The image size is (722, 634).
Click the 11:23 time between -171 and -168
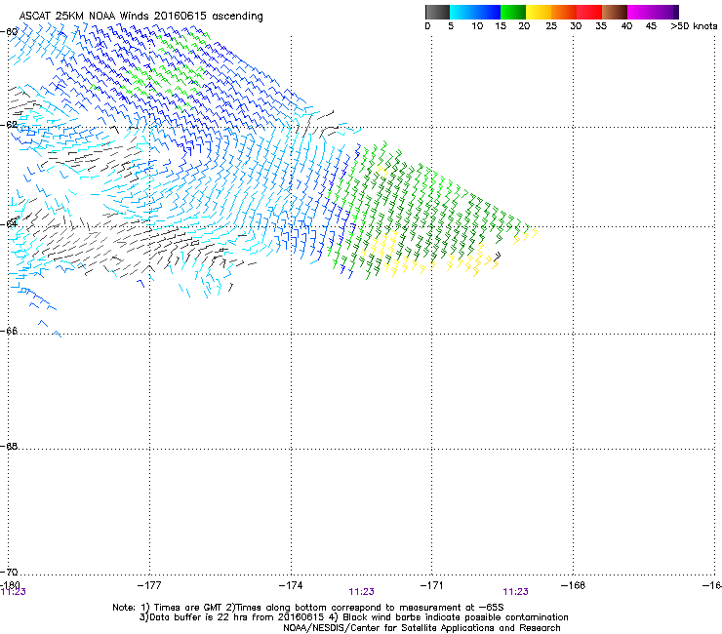coord(516,592)
